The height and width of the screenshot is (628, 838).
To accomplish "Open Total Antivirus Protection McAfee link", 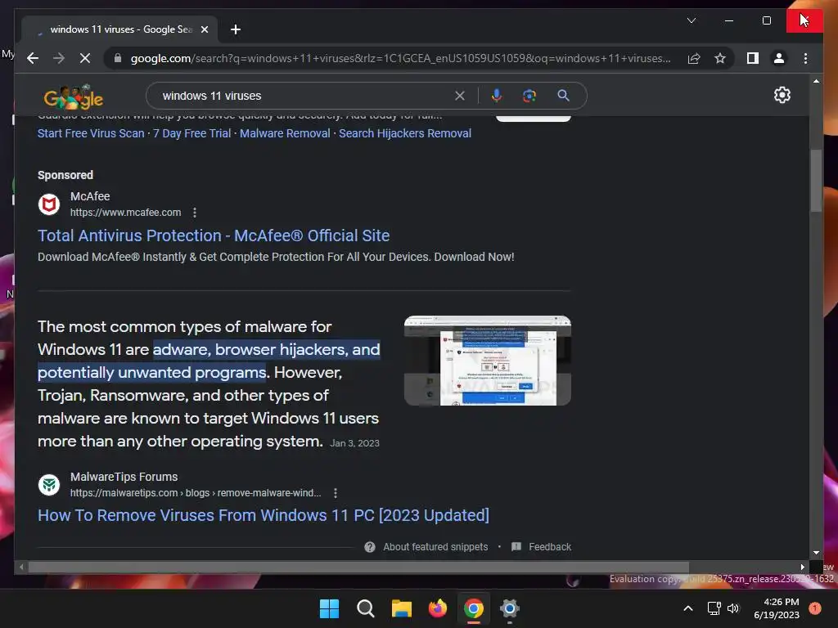I will point(214,235).
